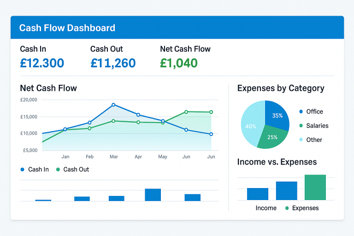Viewport: 354px width, 236px height.
Task: Open the £11,260 Cash Out figure
Action: [x=113, y=63]
